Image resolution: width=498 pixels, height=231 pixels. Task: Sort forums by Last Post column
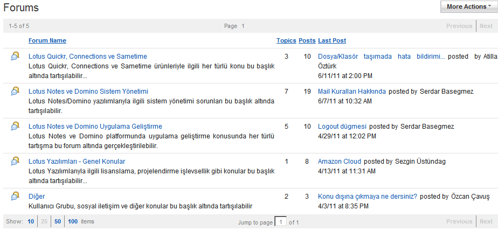point(332,40)
